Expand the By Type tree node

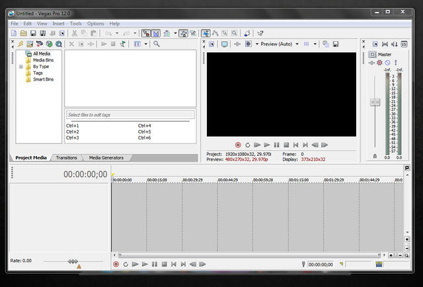pos(20,67)
